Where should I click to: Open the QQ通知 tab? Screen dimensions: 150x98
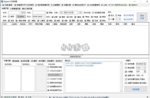(x=34, y=61)
